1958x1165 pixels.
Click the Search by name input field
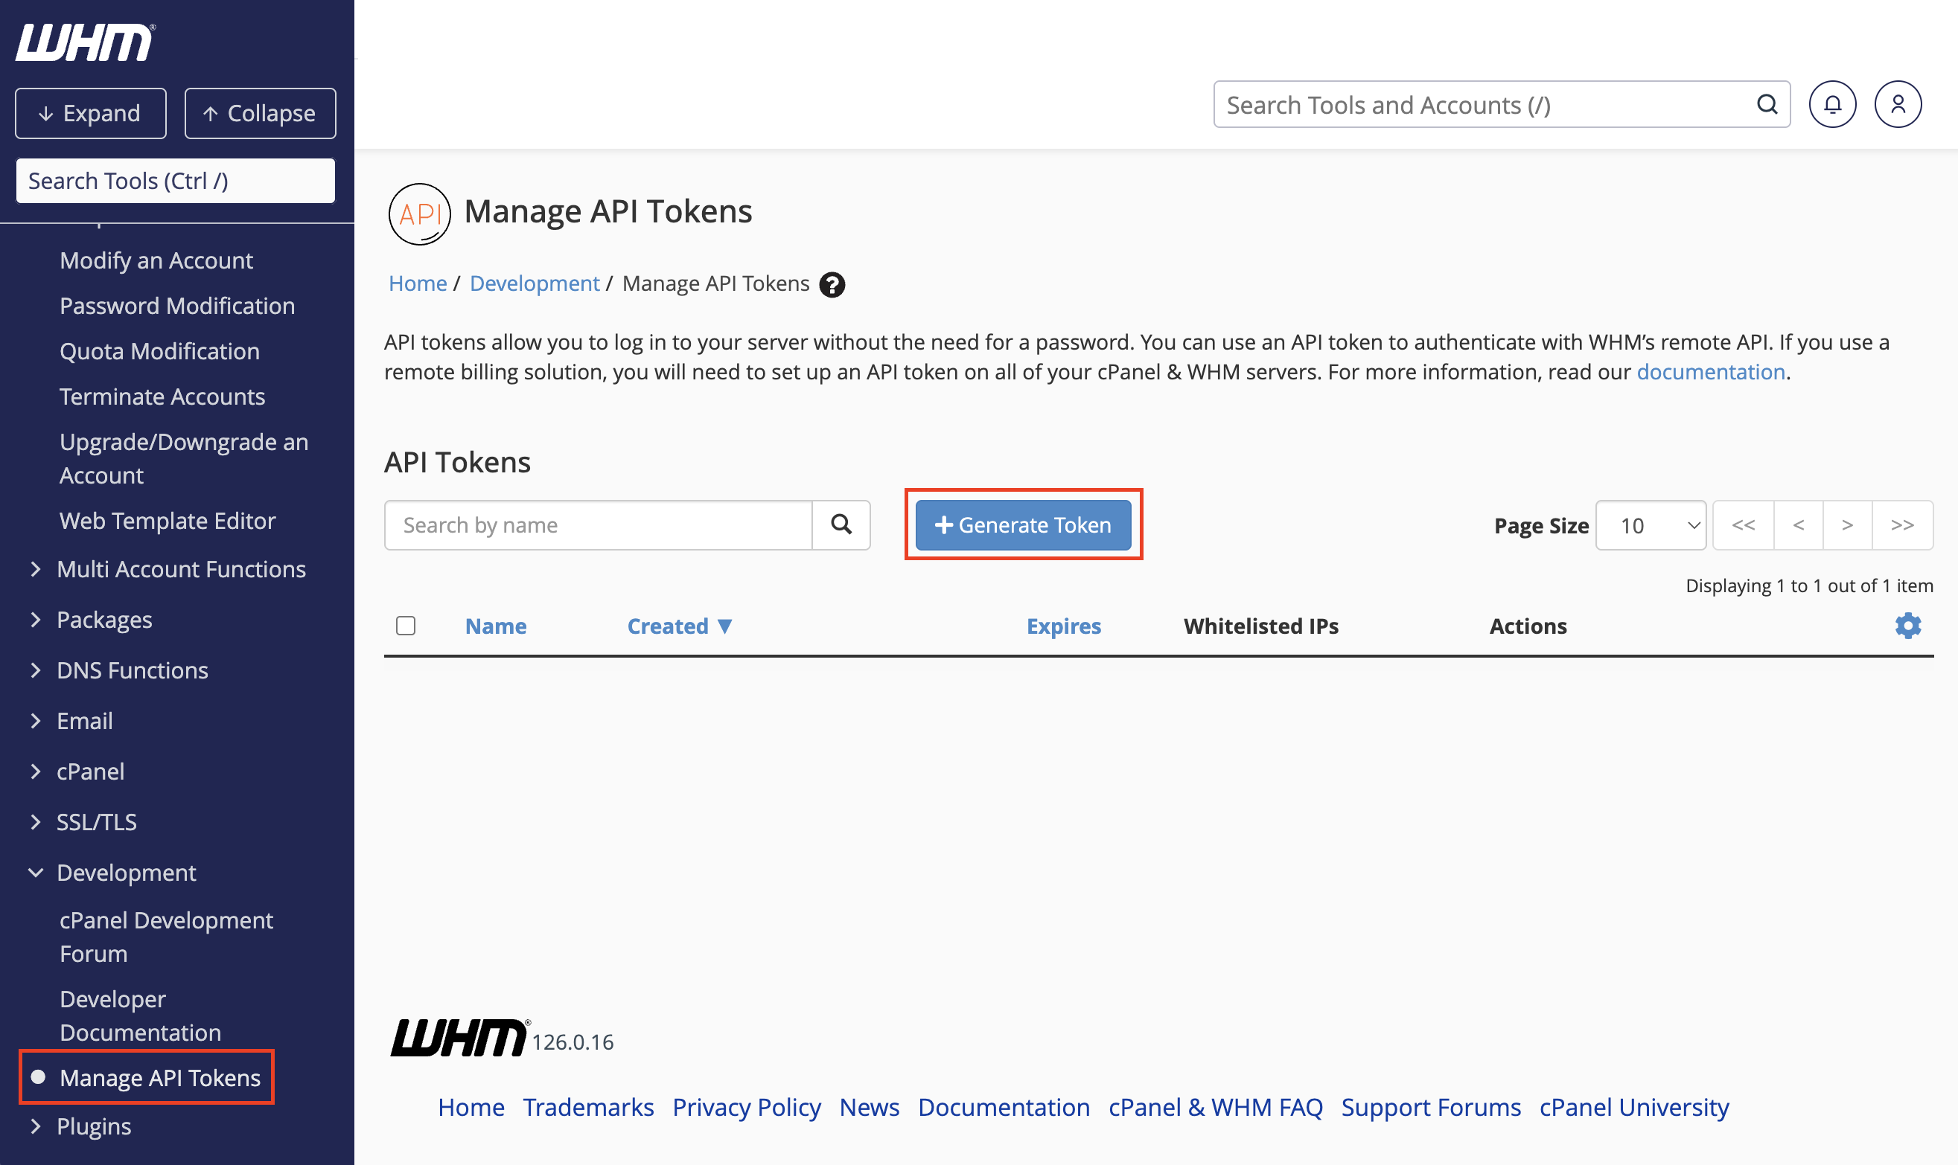[x=598, y=524]
